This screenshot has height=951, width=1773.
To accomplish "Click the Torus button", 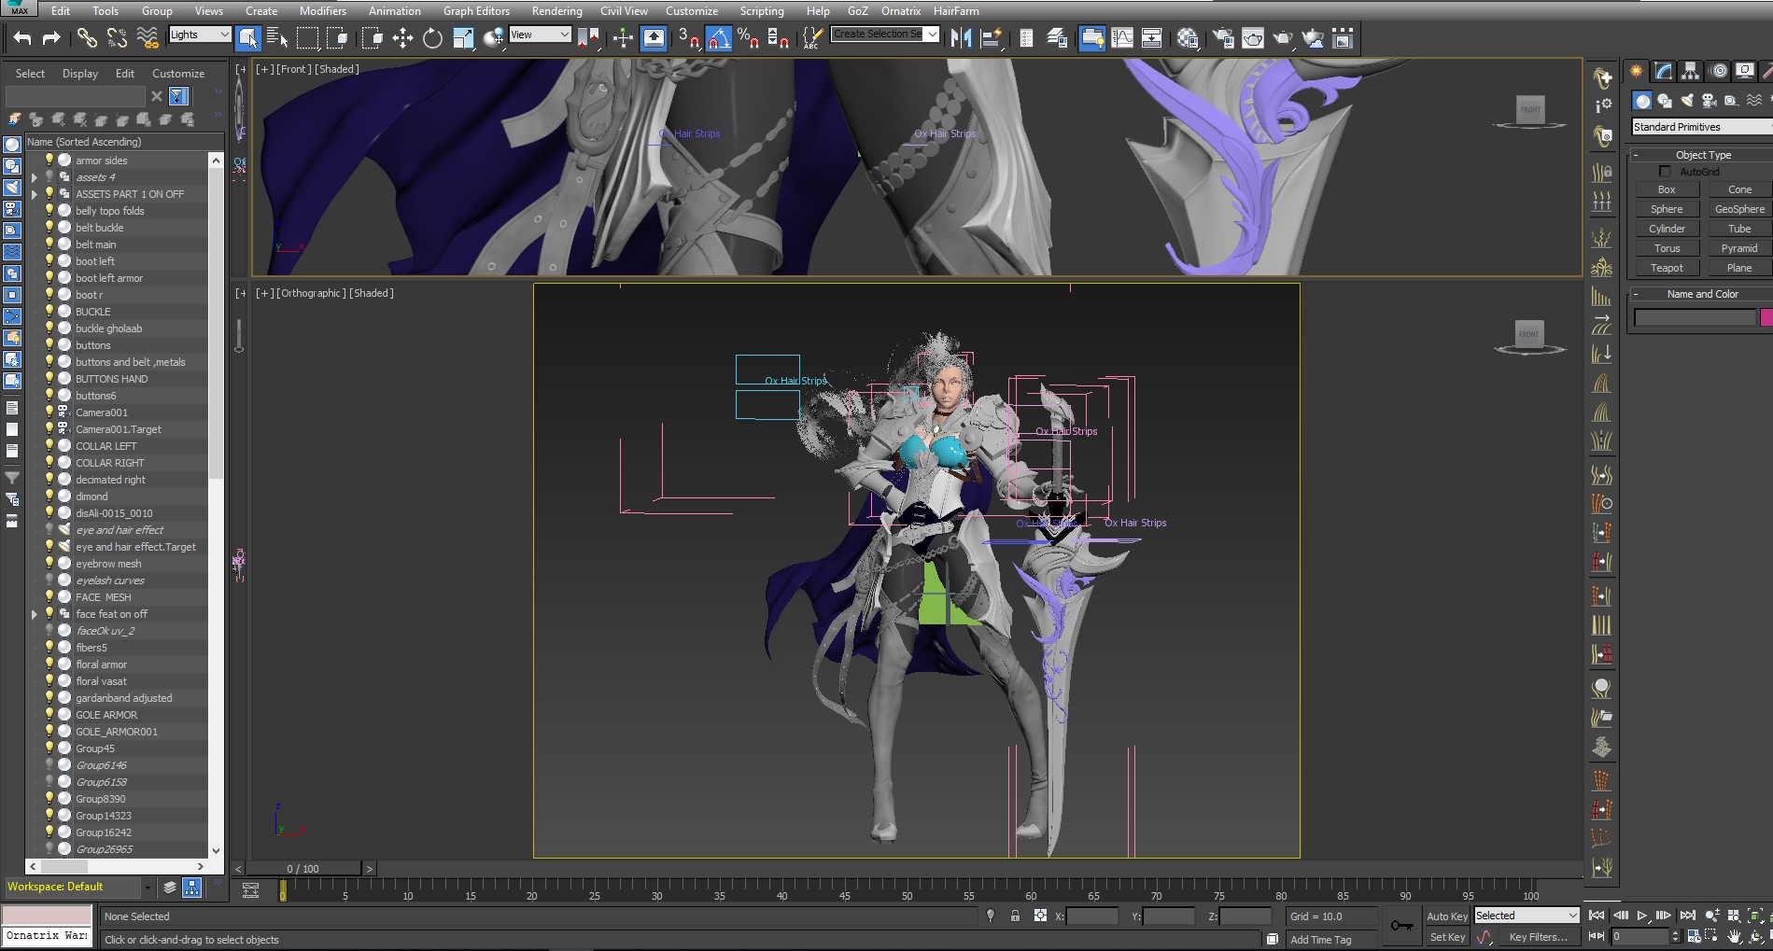I will [1667, 248].
